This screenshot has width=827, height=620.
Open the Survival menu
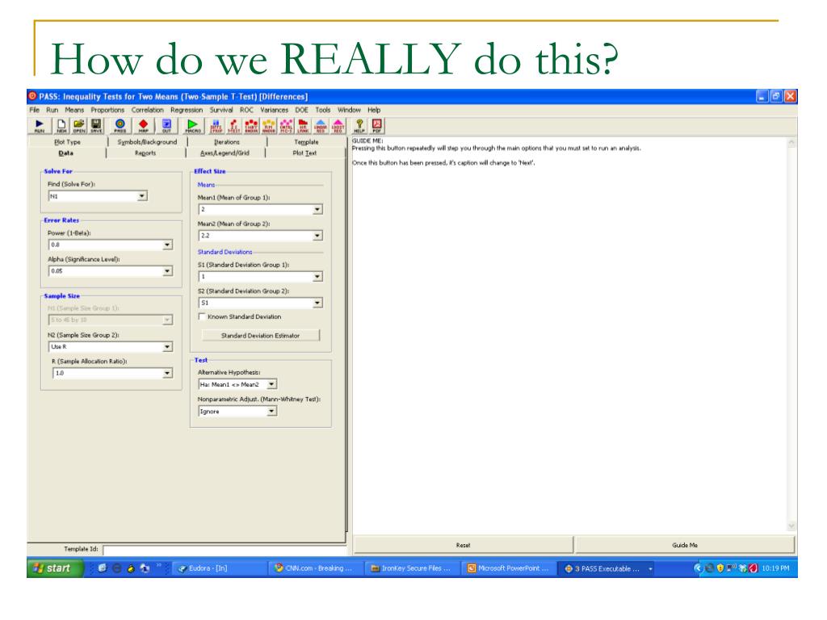221,110
